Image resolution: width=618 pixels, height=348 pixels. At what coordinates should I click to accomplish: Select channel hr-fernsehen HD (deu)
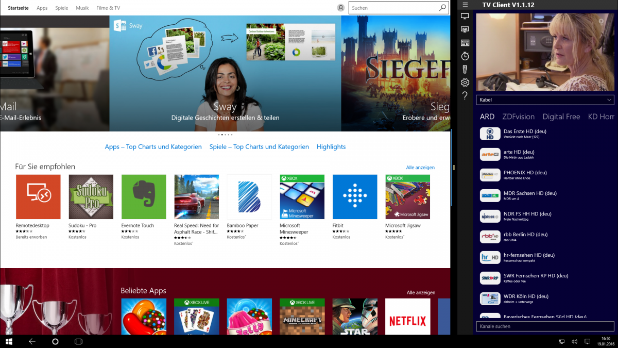pyautogui.click(x=545, y=258)
